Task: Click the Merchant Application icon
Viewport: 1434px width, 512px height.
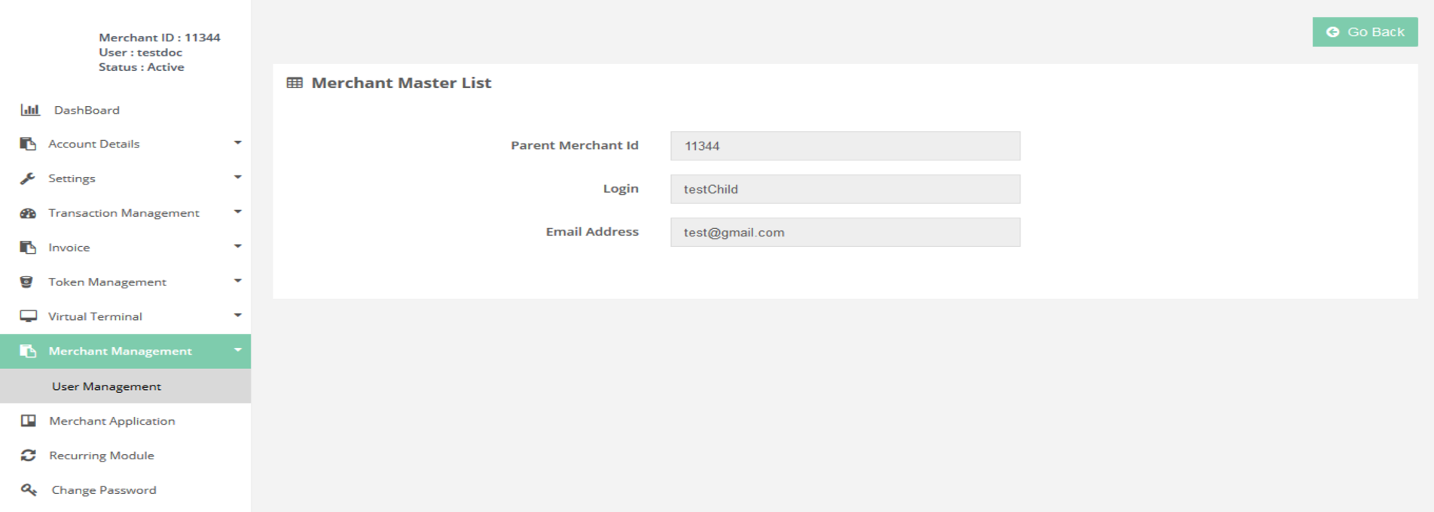Action: tap(29, 421)
